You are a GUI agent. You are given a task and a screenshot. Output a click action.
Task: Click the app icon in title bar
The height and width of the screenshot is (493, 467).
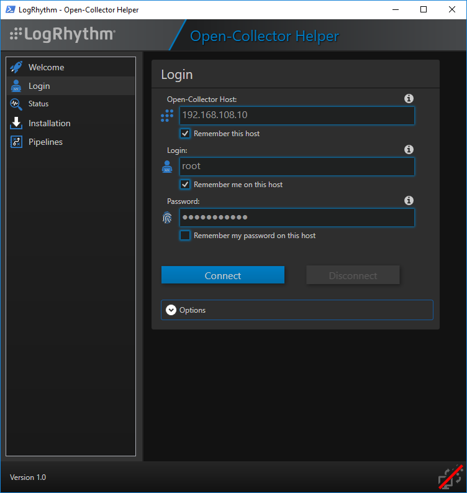coord(10,9)
